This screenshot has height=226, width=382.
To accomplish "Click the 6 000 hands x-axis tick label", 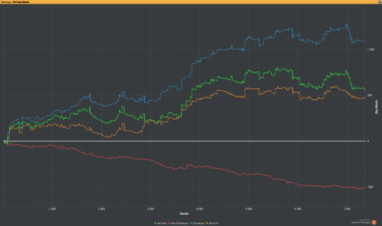I will coord(298,209).
